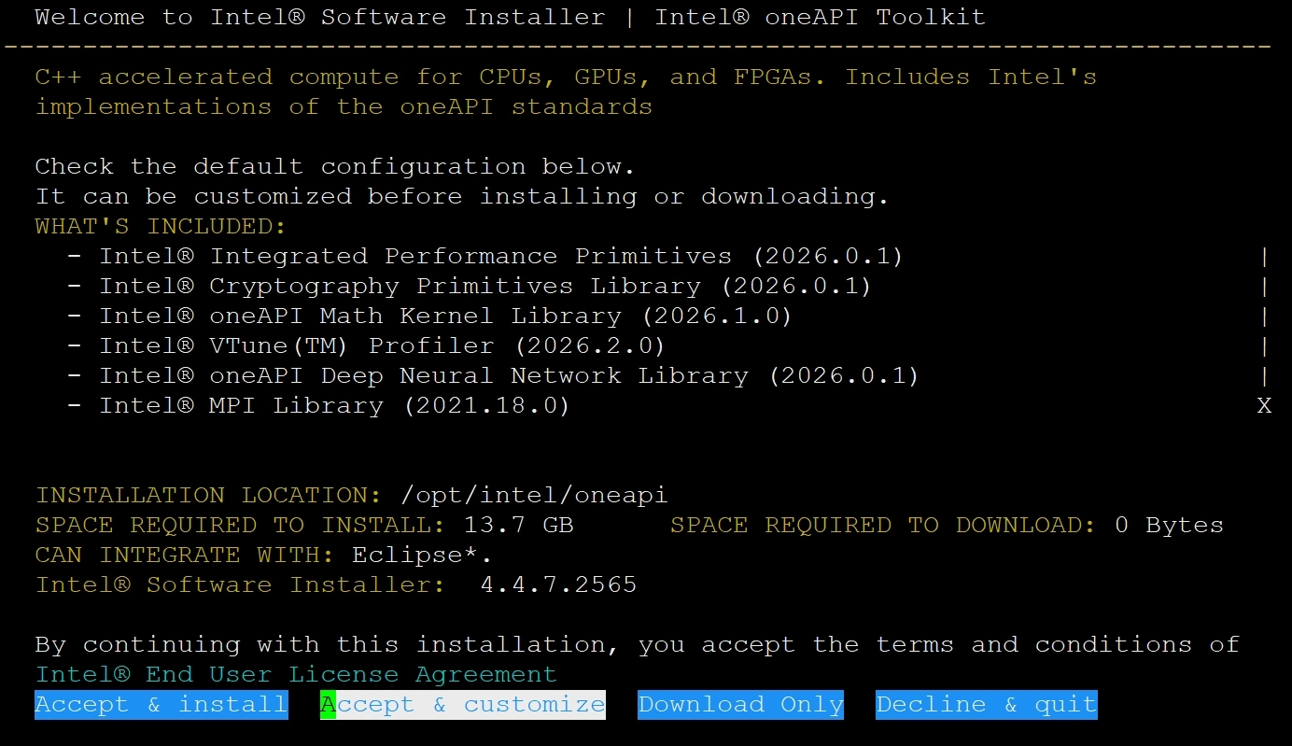Choose Accept & customize option
The height and width of the screenshot is (746, 1292).
point(463,705)
